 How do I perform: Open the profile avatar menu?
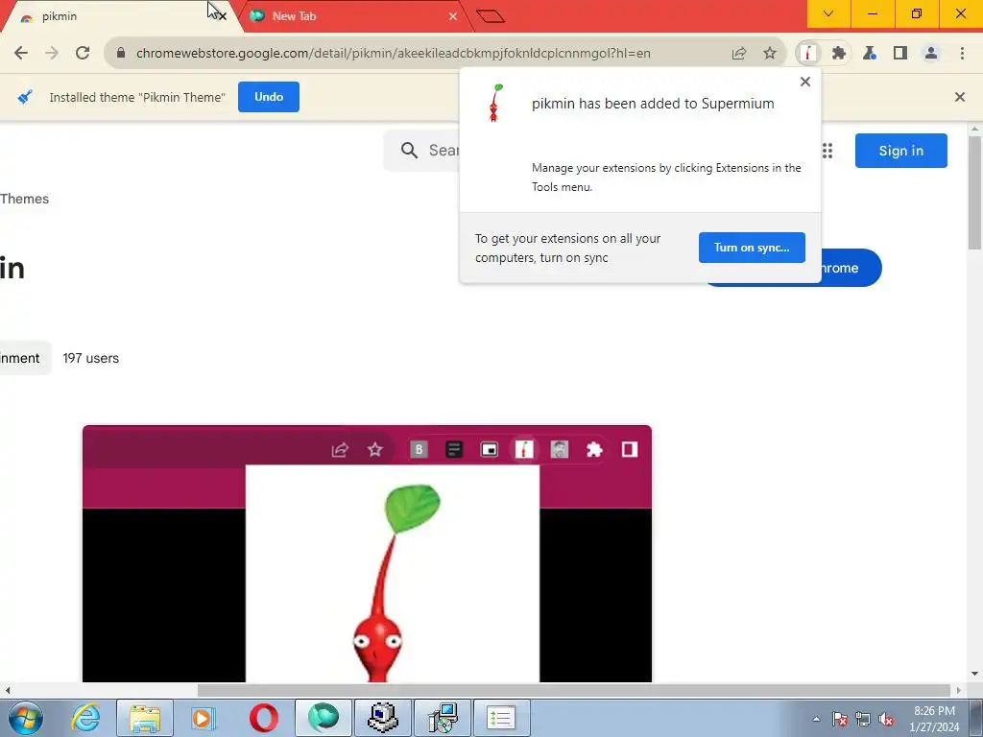[x=931, y=54]
